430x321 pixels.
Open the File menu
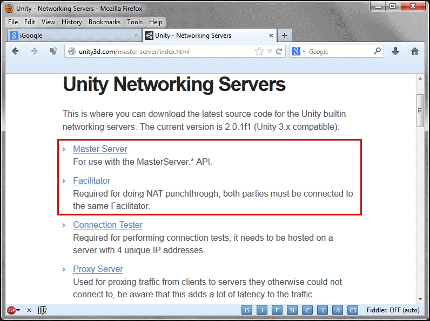point(13,22)
